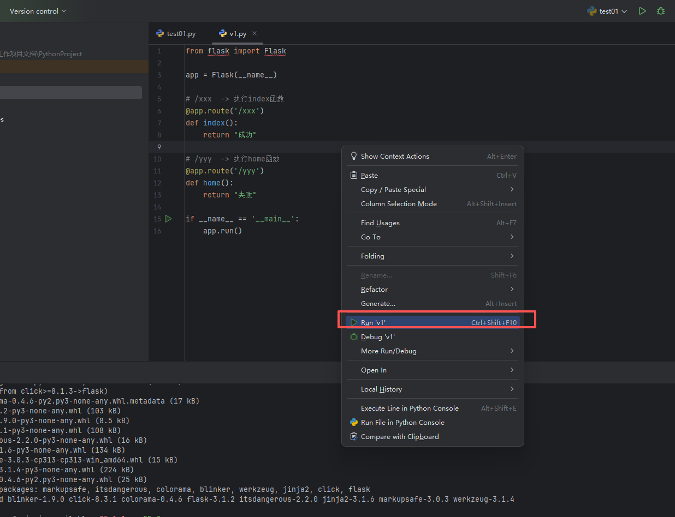This screenshot has height=517, width=675.
Task: Choose Find Usages in the context menu
Action: click(x=380, y=223)
